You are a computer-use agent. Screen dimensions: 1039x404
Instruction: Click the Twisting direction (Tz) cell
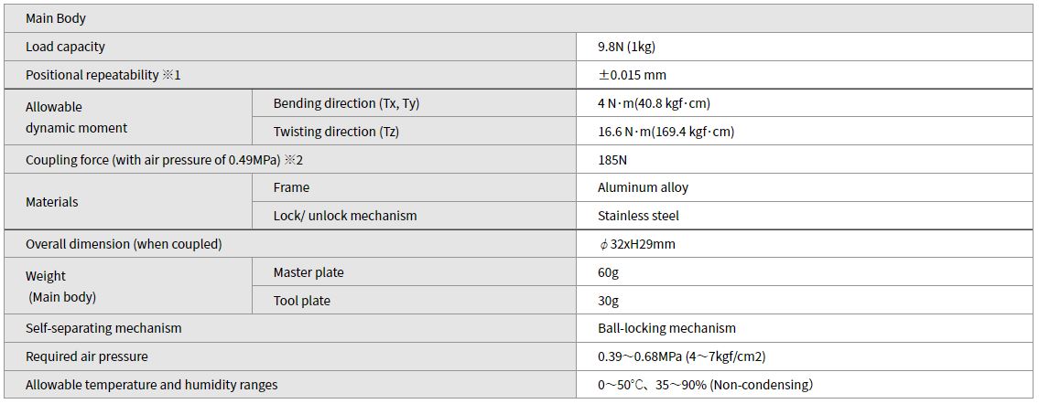coord(414,131)
